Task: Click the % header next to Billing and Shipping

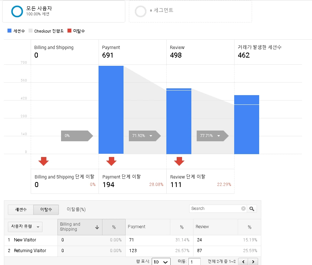Action: tap(114, 227)
